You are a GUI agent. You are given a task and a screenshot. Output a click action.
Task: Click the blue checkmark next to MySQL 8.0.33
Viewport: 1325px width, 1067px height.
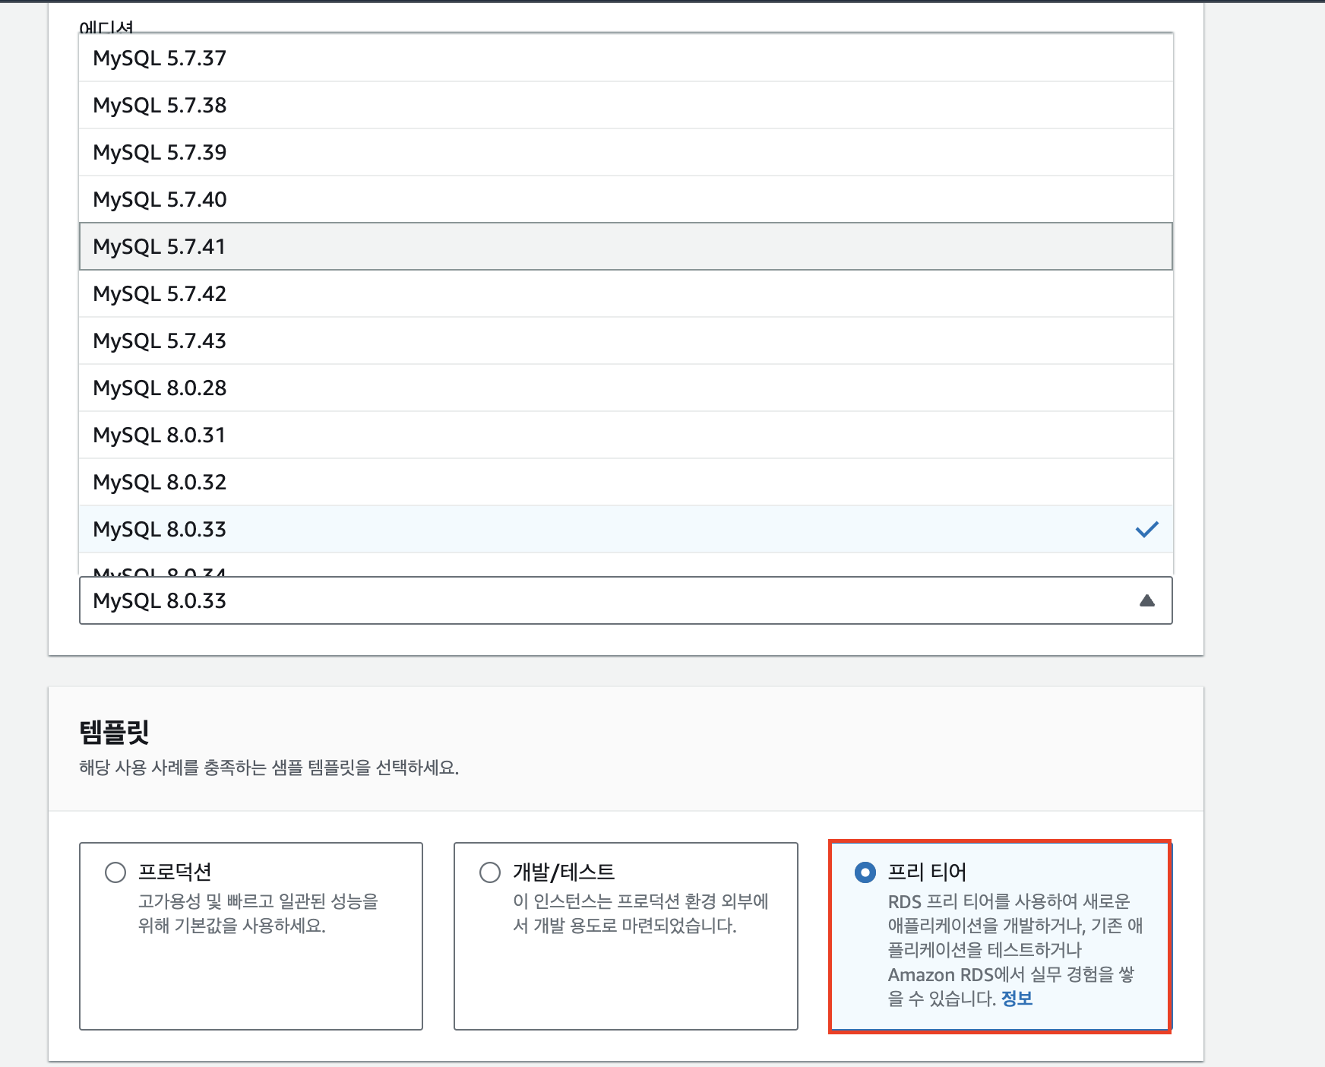(1146, 529)
